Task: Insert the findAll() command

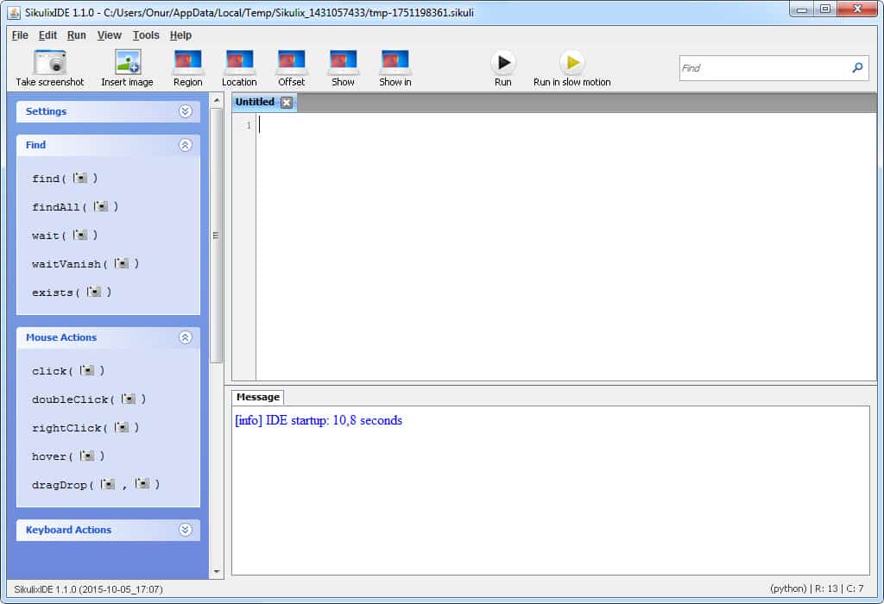Action: click(x=74, y=207)
